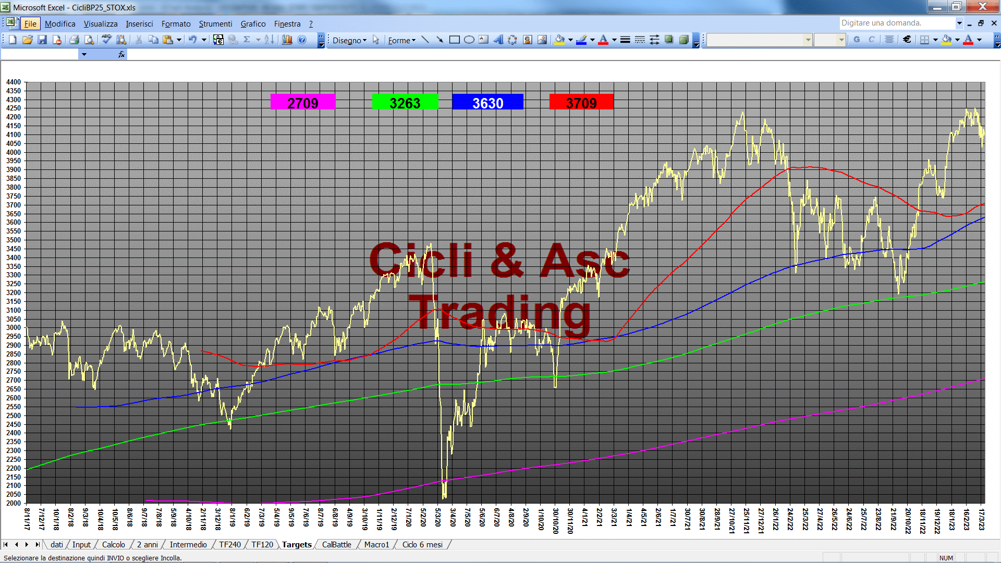Open Excel Help question mark icon
This screenshot has height=563, width=1001.
[x=302, y=40]
